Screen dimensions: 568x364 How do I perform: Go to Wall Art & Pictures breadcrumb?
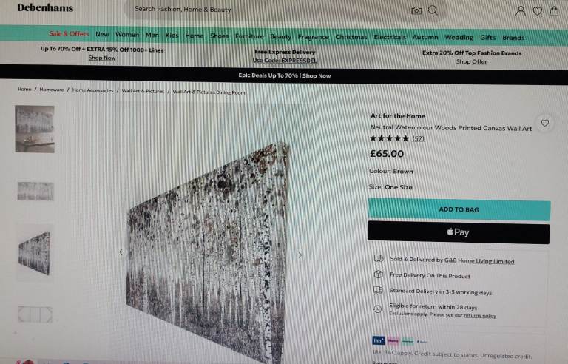point(143,91)
